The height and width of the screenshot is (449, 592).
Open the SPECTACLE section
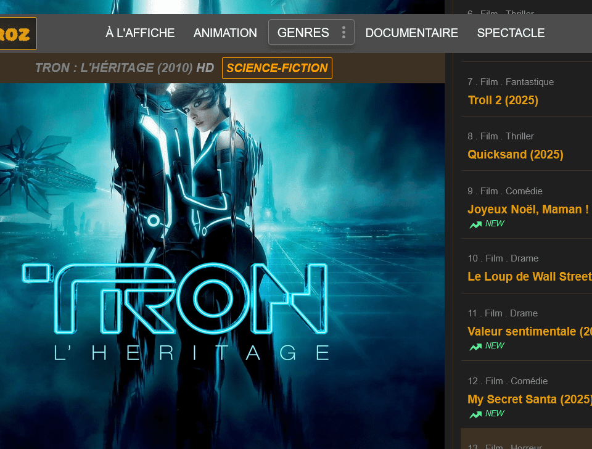(x=511, y=33)
